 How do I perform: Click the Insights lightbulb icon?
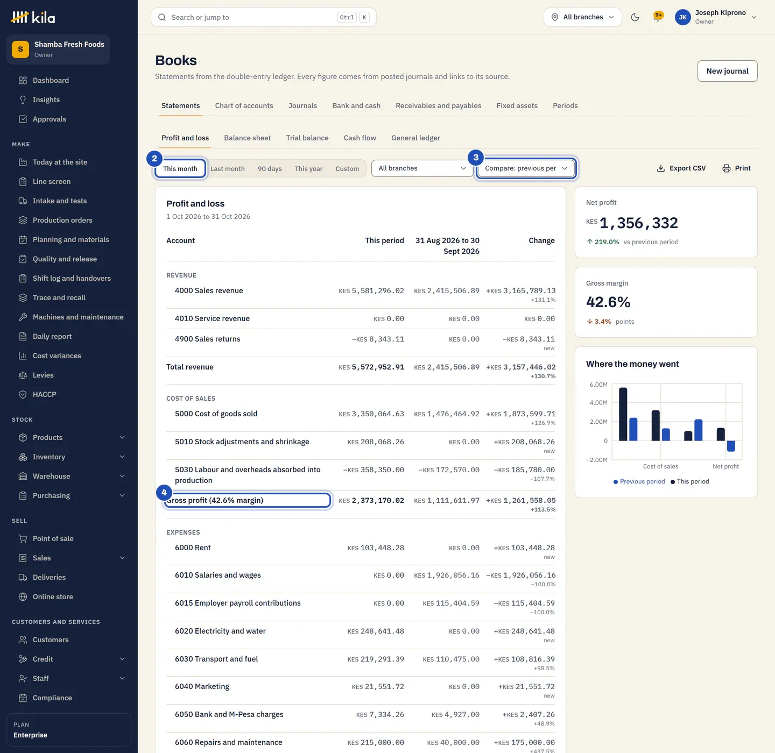coord(23,100)
